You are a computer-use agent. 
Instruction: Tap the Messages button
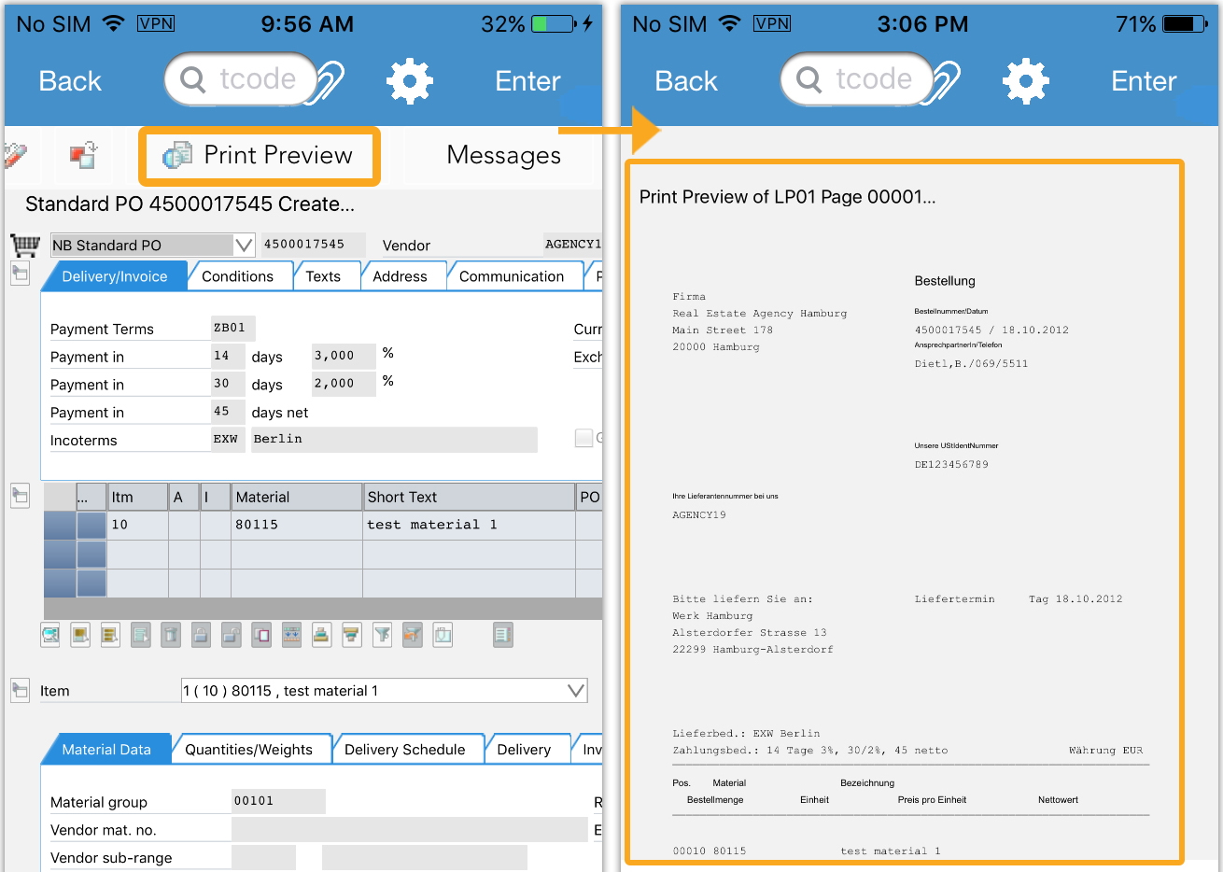coord(503,155)
